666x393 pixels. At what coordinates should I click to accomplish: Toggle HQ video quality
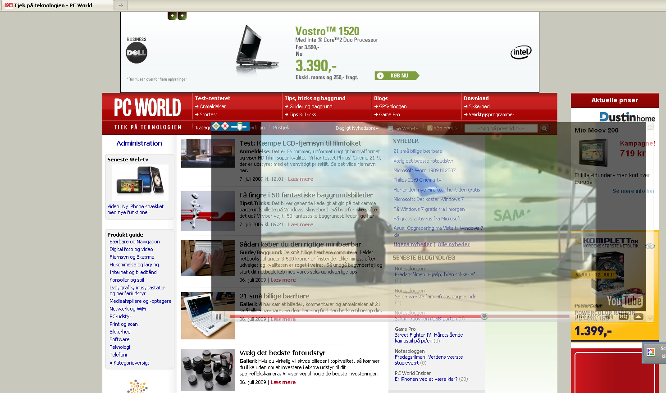pyautogui.click(x=624, y=316)
